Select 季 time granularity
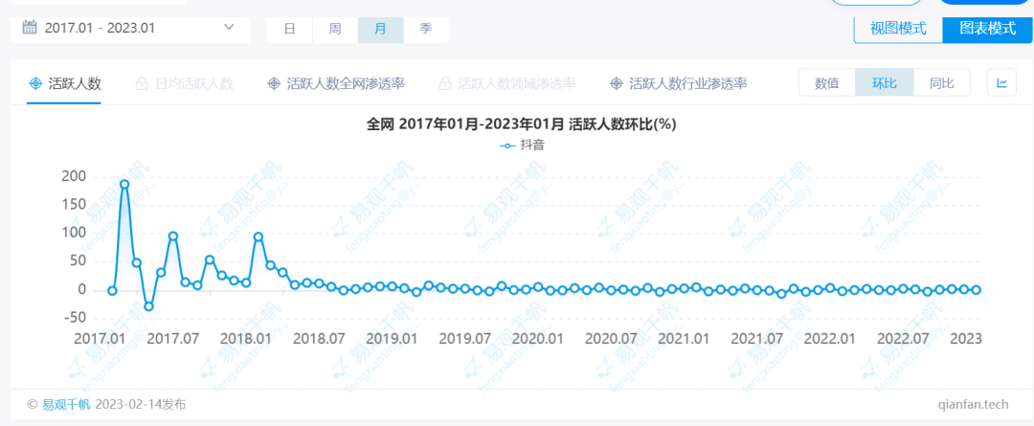 click(425, 29)
